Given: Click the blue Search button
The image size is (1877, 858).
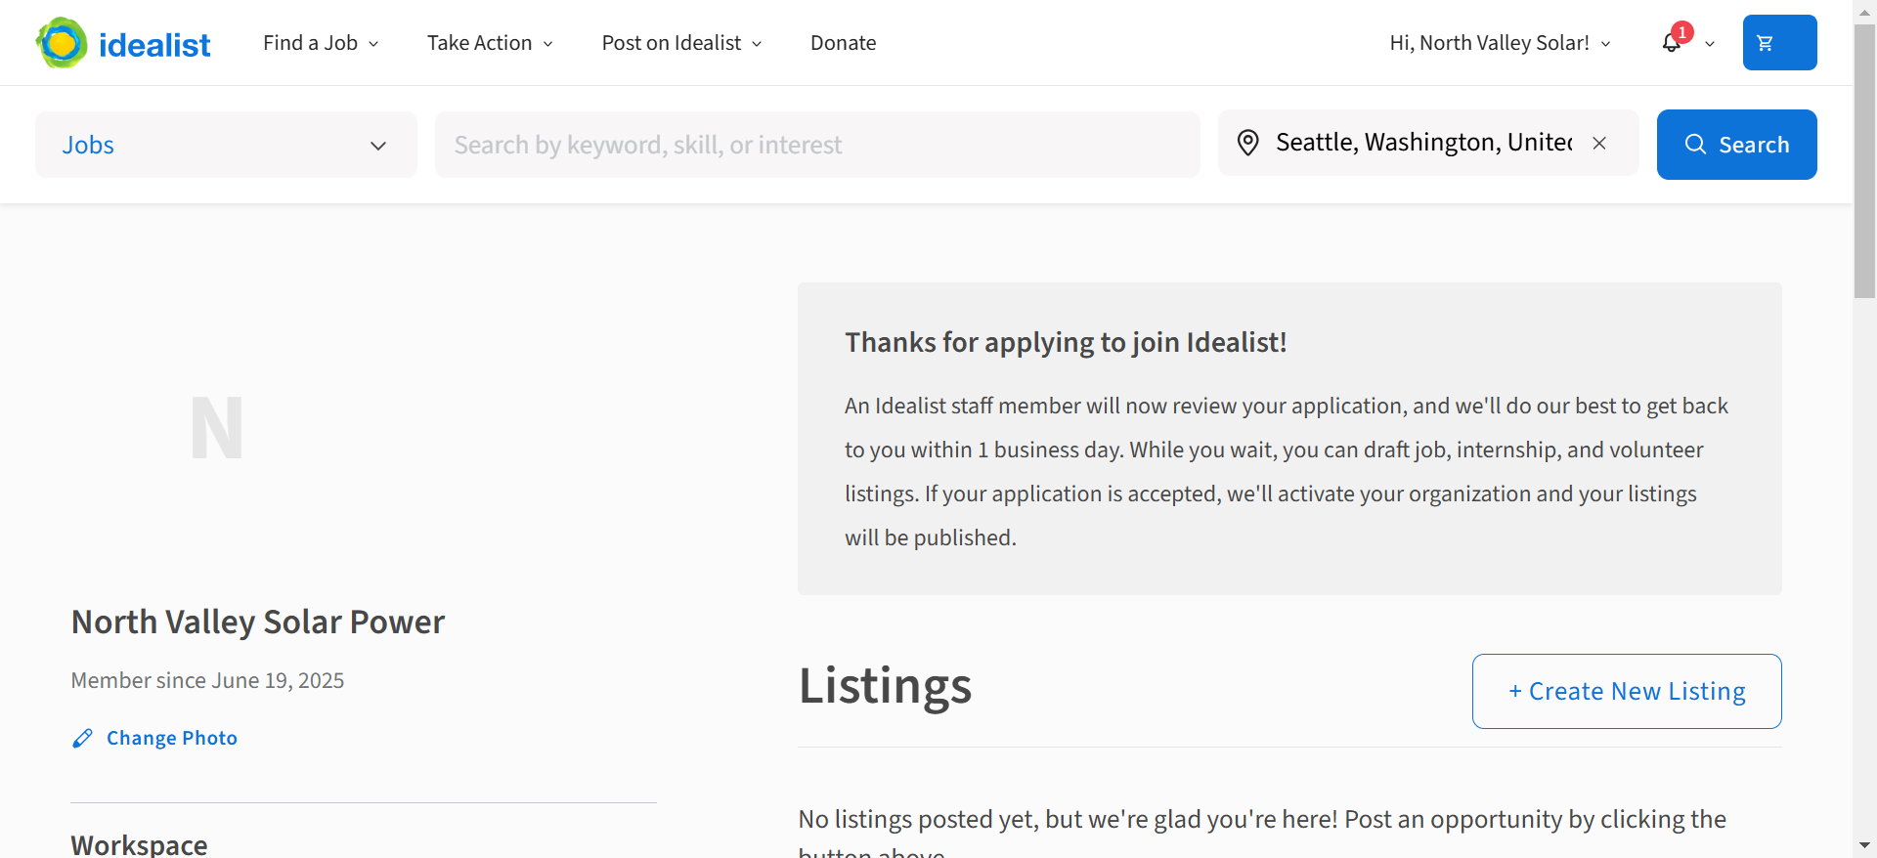Looking at the screenshot, I should pos(1736,145).
